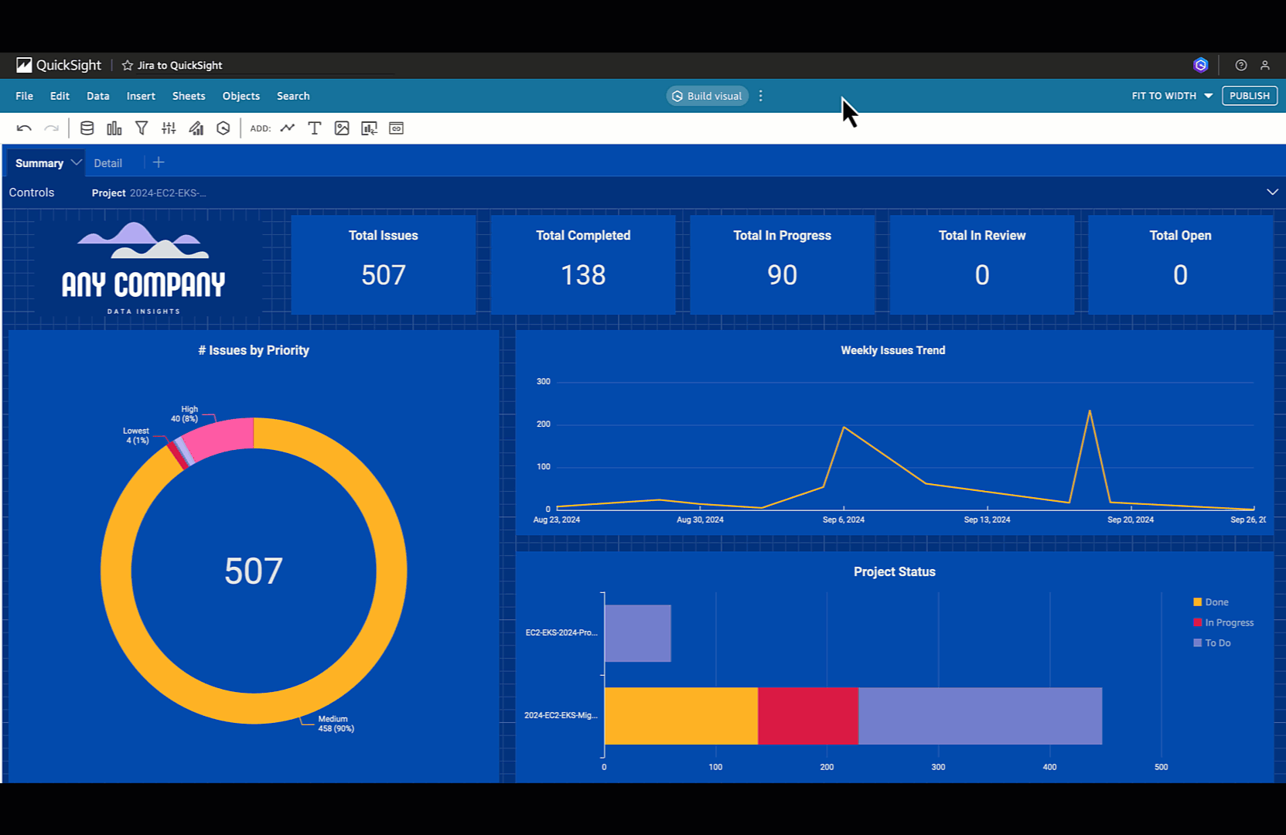Click the redo arrow in the toolbar

(x=51, y=128)
